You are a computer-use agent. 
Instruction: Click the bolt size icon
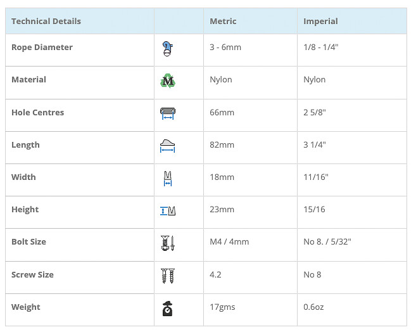(167, 243)
